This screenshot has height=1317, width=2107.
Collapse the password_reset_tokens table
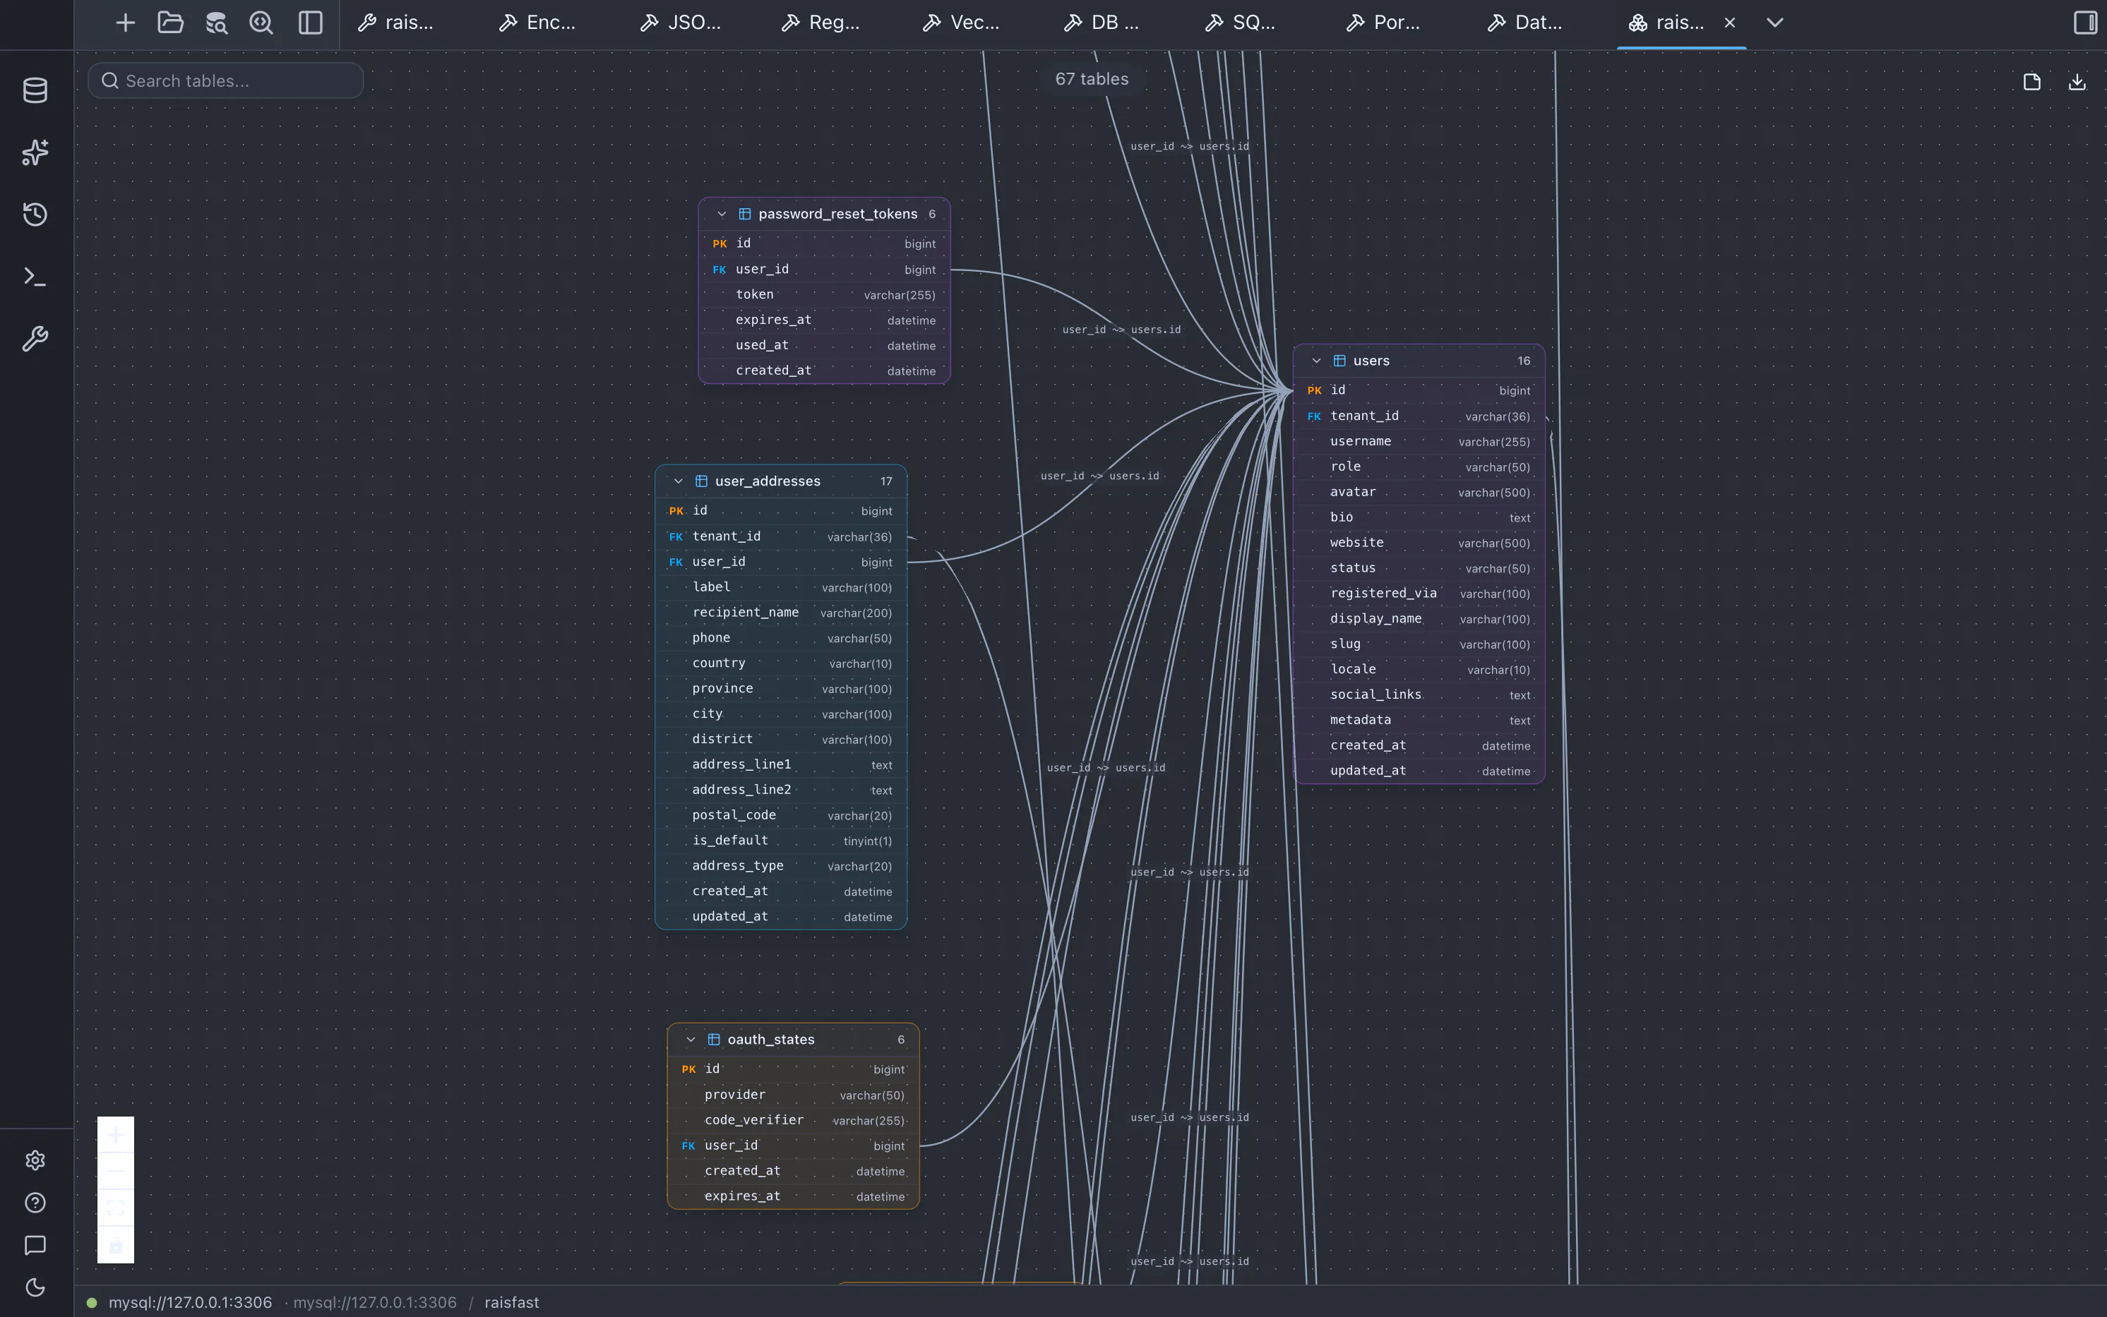722,215
